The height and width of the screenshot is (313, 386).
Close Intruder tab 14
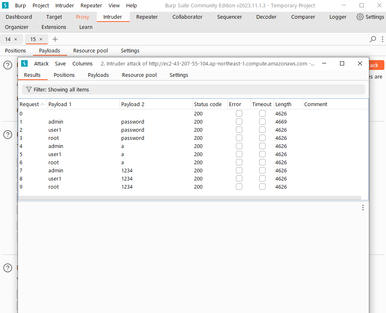(16, 39)
